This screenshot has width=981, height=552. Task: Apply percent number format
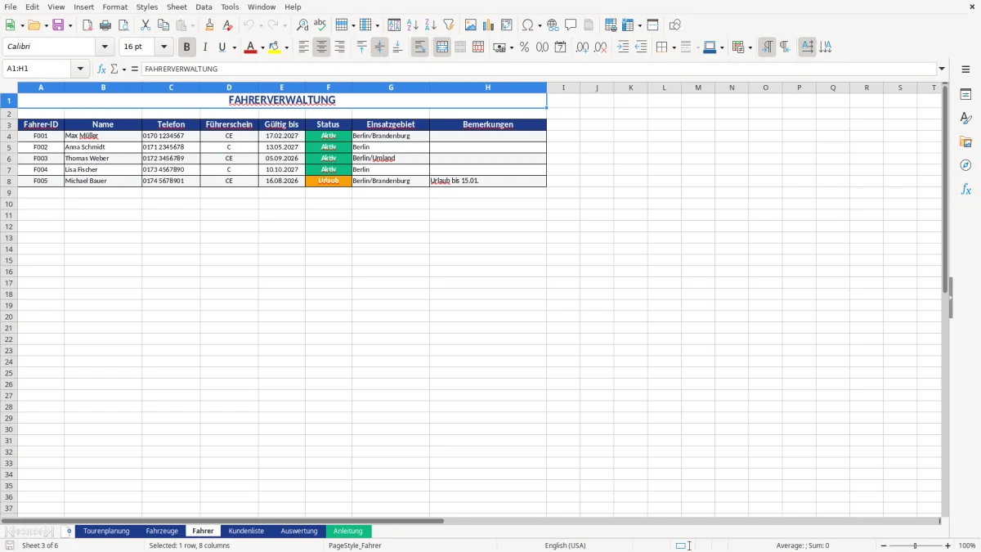tap(524, 47)
